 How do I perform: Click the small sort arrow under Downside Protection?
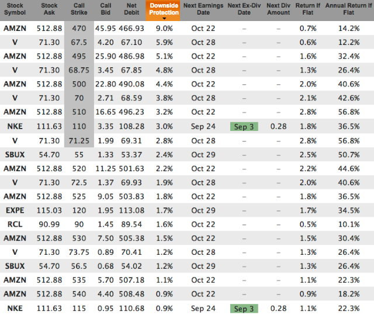pos(164,19)
